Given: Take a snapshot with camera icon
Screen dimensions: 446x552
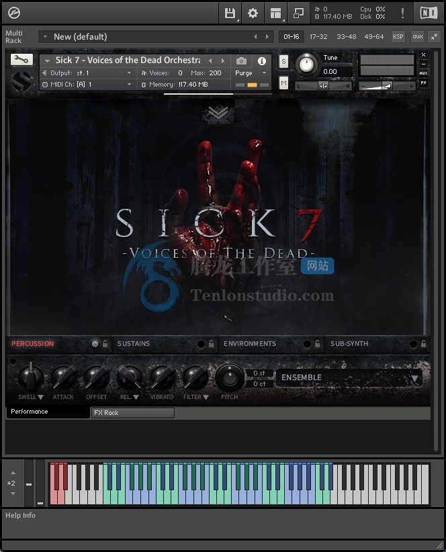Looking at the screenshot, I should 241,61.
